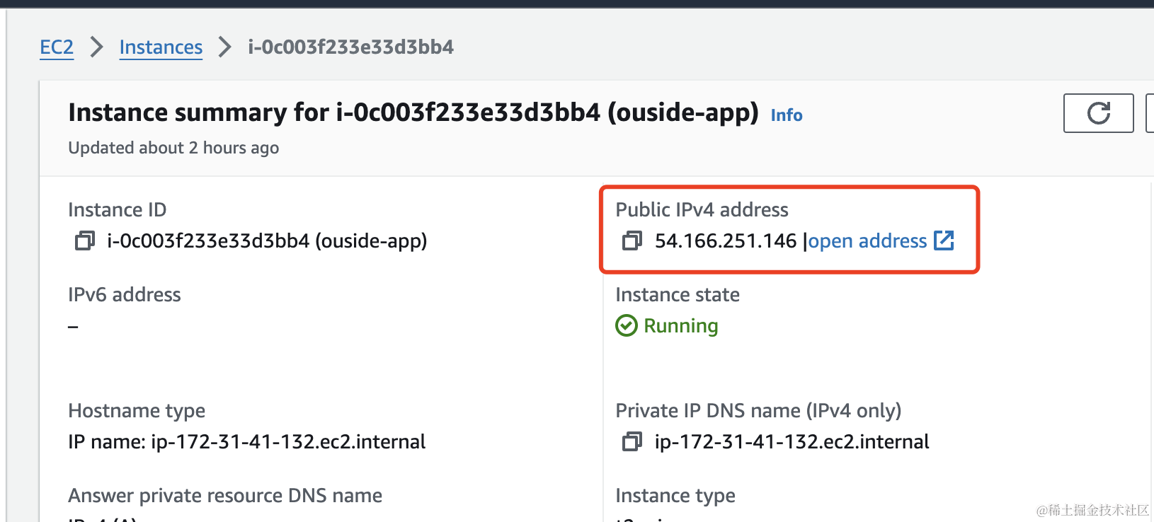
Task: Go to EC2 in the breadcrumb
Action: coord(57,47)
